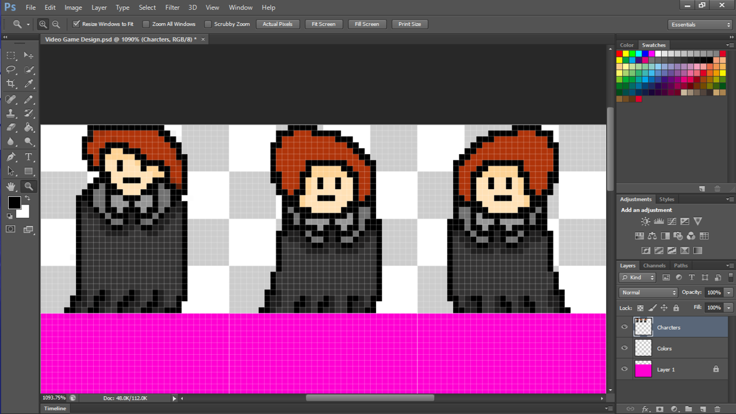Image resolution: width=736 pixels, height=414 pixels.
Task: Open the Layers panel flyout menu
Action: click(729, 266)
